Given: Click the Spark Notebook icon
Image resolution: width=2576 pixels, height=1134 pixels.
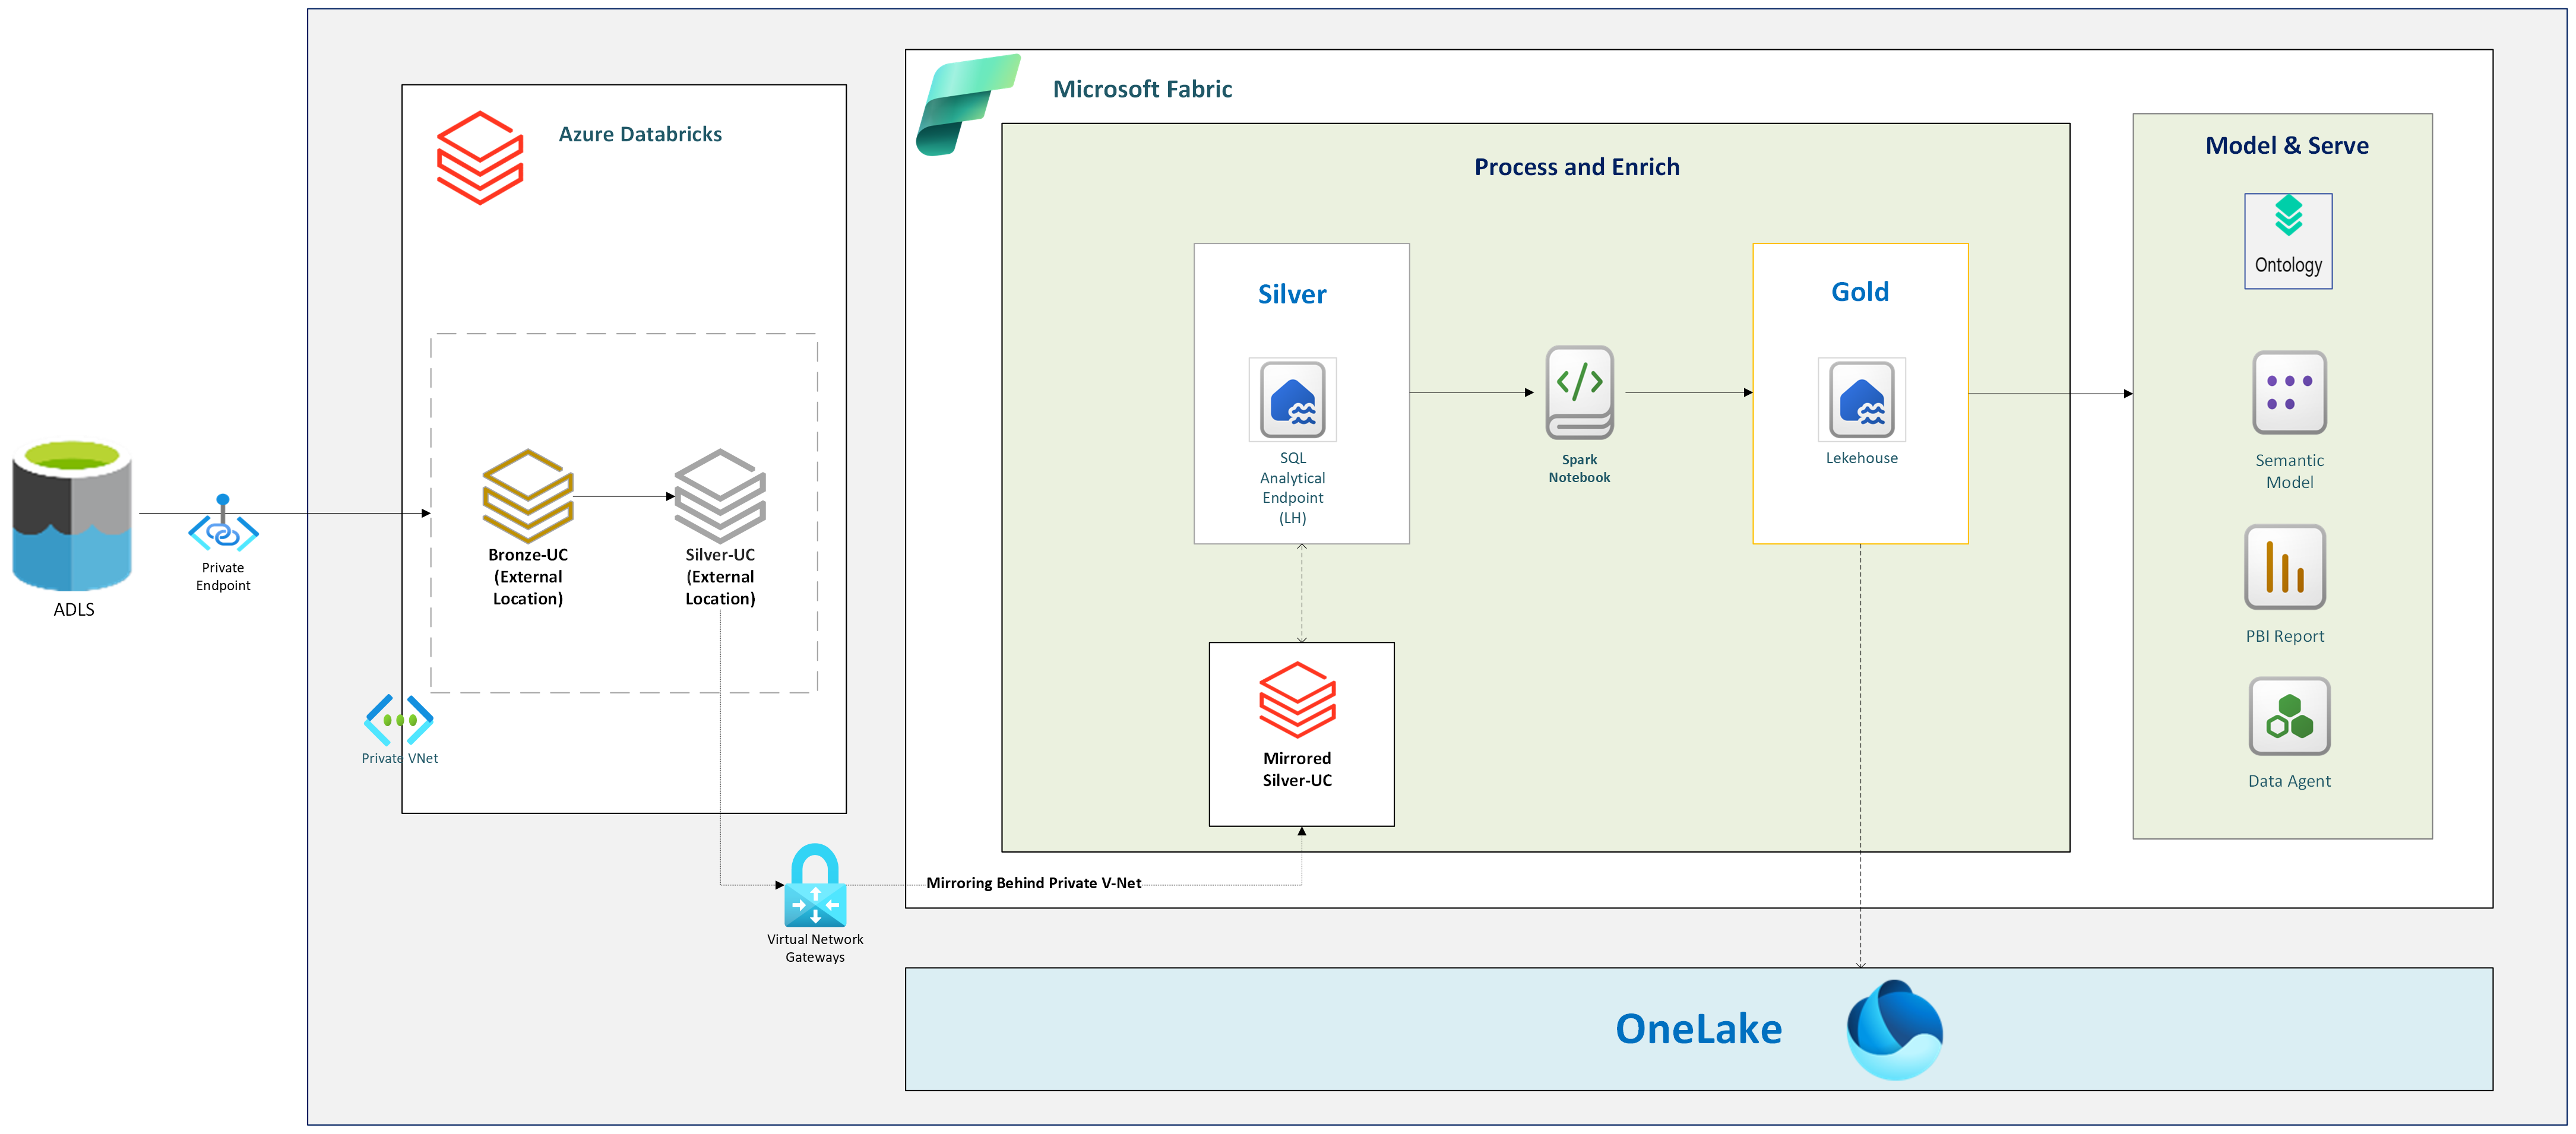Looking at the screenshot, I should click(x=1580, y=393).
